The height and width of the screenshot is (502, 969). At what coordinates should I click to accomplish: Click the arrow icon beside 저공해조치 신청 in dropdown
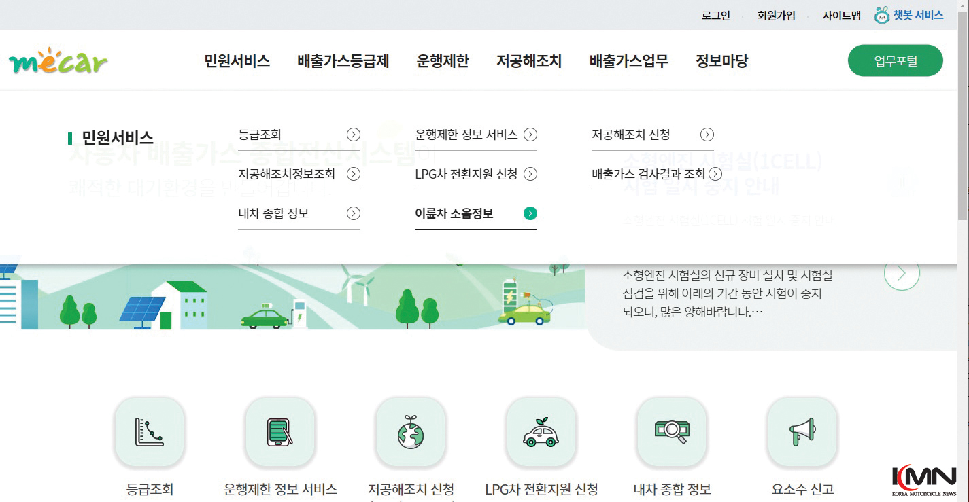pos(707,135)
